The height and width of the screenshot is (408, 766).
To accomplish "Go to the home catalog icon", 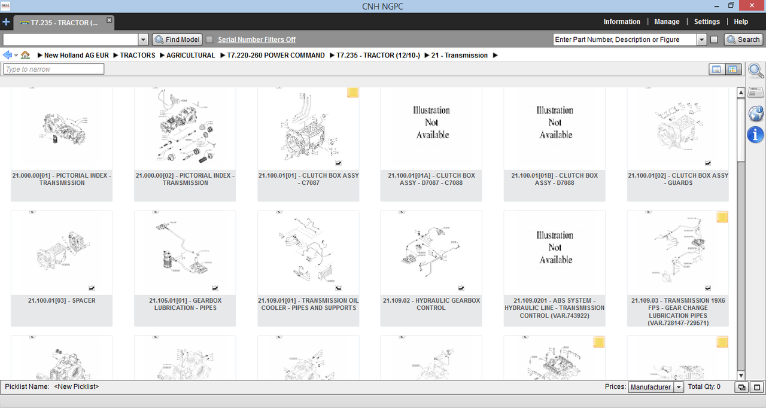I will coord(25,55).
